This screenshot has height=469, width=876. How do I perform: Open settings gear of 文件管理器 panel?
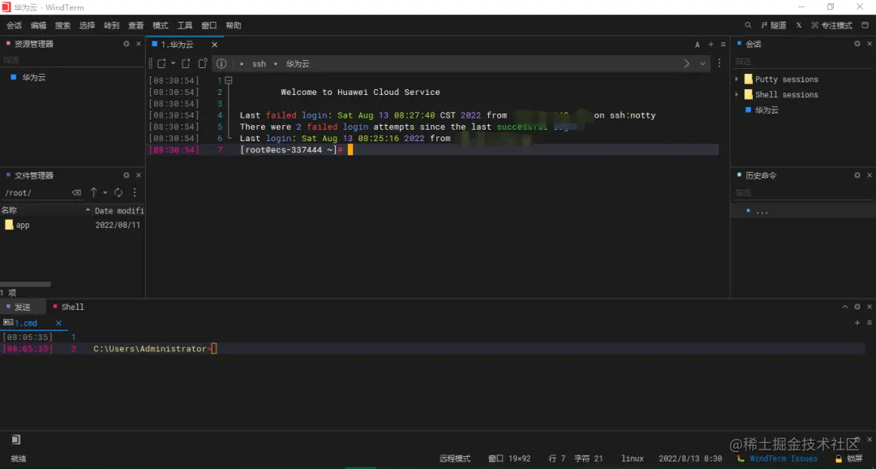127,175
